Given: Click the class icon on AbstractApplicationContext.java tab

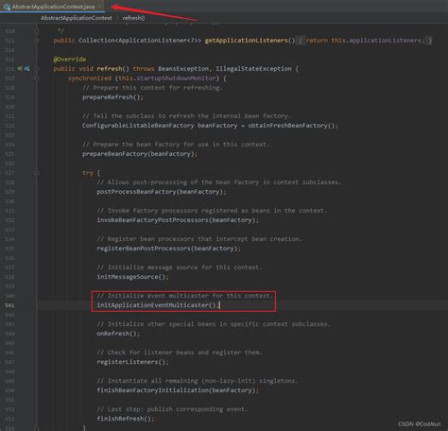Looking at the screenshot, I should point(7,7).
